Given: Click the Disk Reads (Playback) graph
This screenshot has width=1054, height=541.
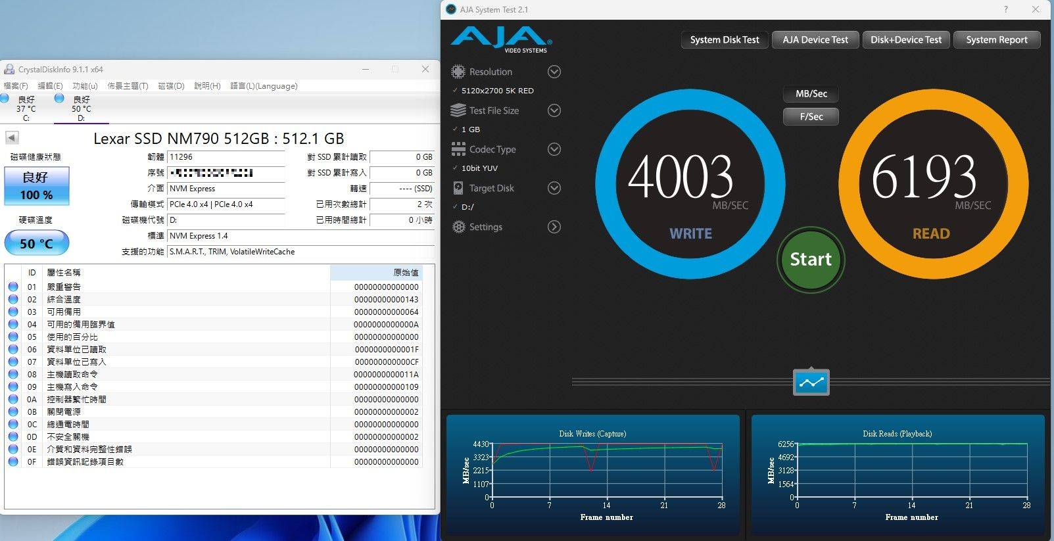Looking at the screenshot, I should 898,475.
